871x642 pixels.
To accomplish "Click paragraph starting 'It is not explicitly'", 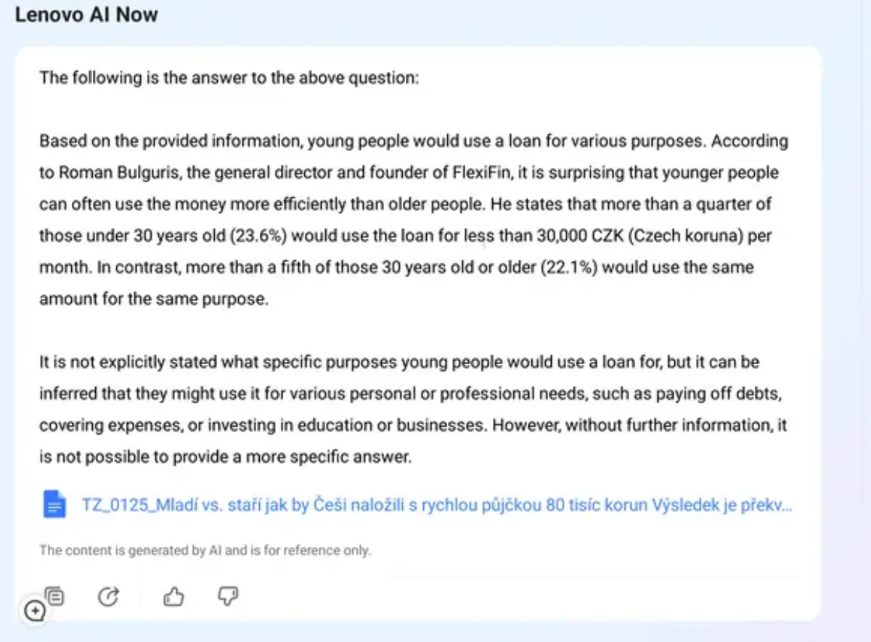I will (x=414, y=409).
